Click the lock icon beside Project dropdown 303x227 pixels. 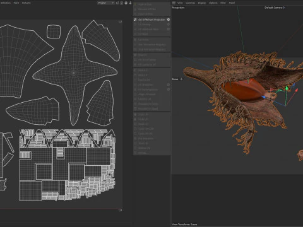(121, 3)
